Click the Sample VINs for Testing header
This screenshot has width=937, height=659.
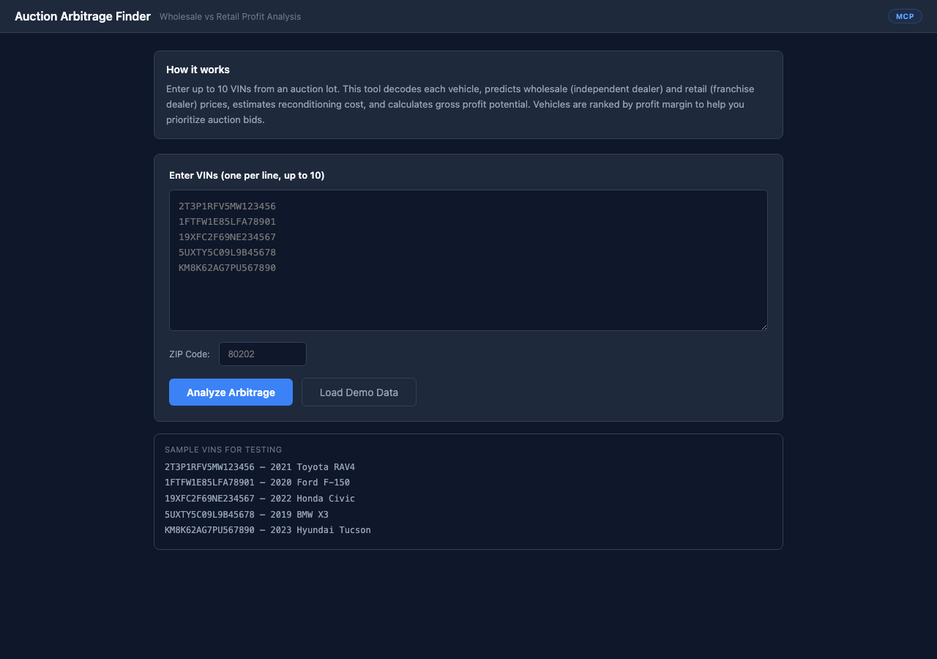223,450
